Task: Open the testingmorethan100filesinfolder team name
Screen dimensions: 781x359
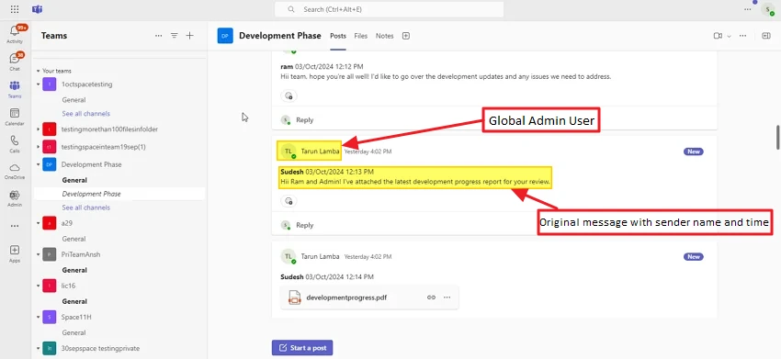Action: coord(109,129)
